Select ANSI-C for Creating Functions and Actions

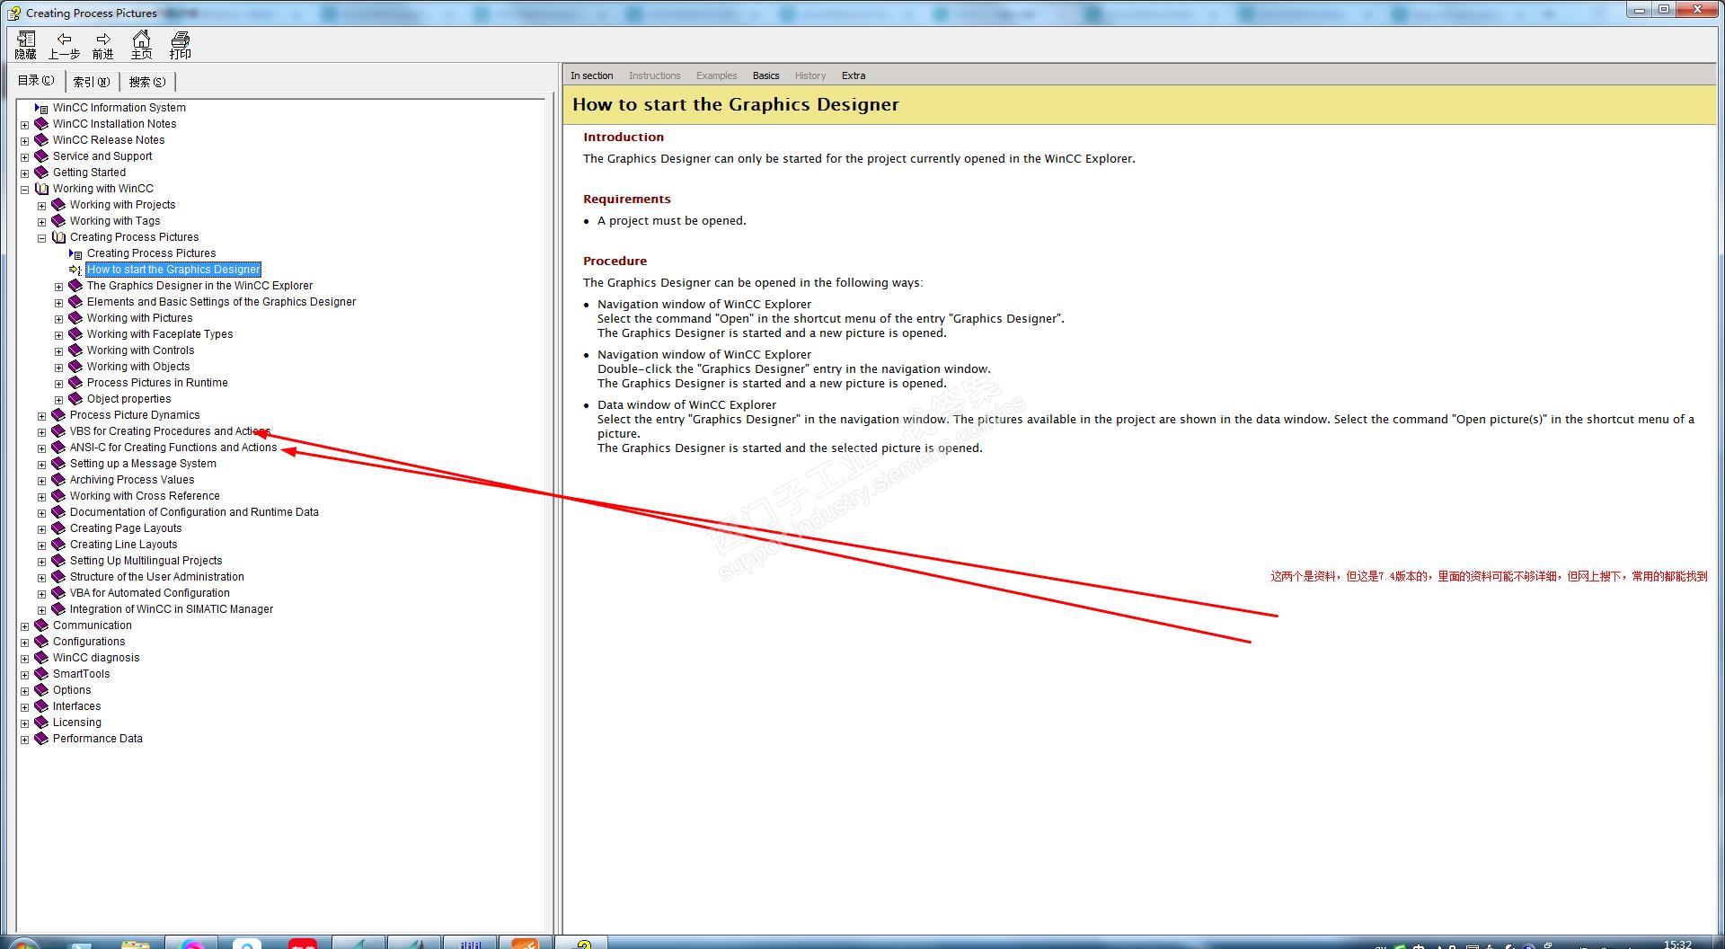[173, 448]
